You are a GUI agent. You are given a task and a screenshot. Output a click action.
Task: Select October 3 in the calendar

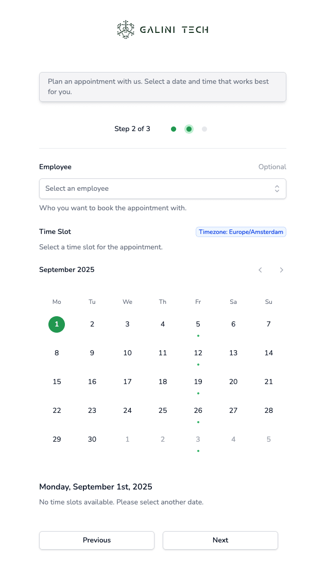point(198,439)
